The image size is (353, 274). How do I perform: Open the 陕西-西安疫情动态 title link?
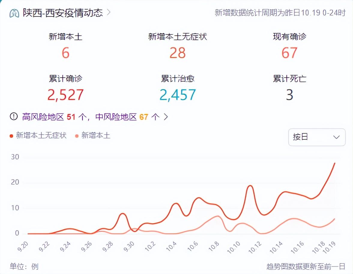point(62,13)
